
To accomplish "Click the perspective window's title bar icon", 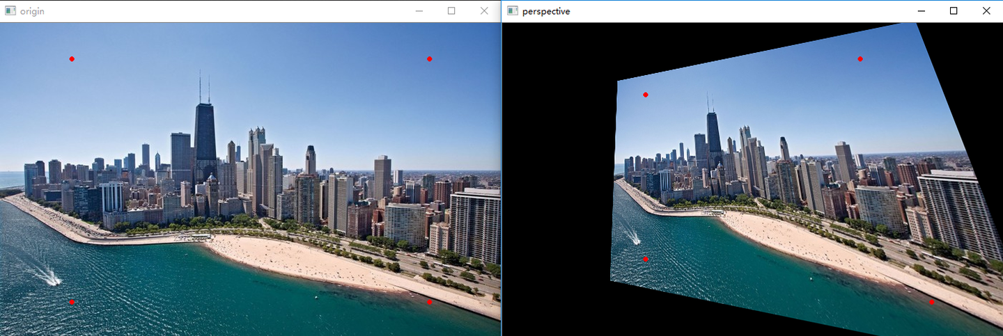I will click(x=513, y=11).
